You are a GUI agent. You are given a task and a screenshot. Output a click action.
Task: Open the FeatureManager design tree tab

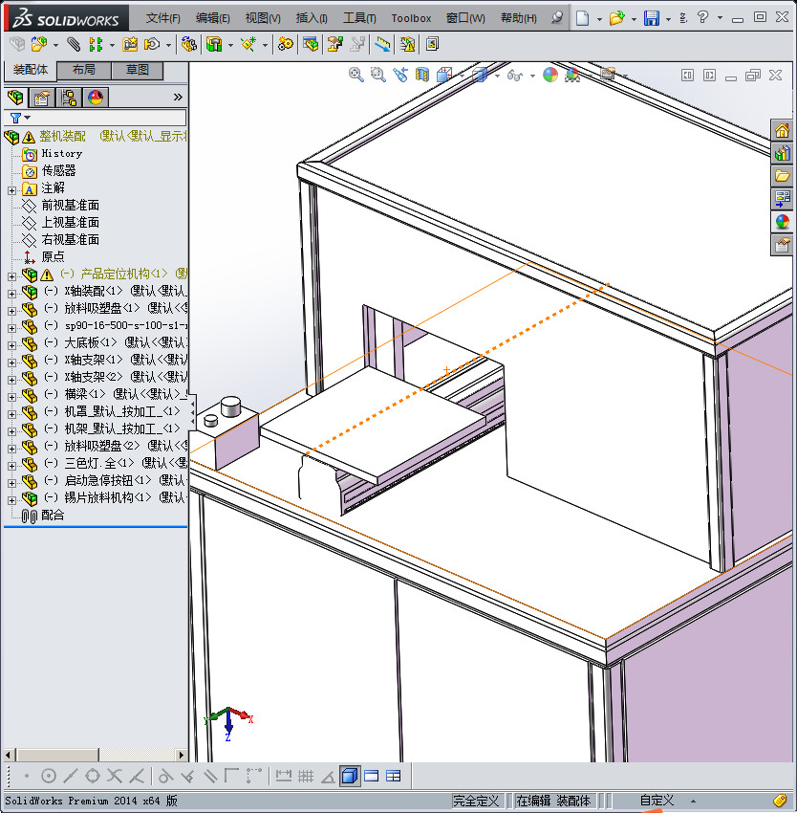tap(15, 97)
